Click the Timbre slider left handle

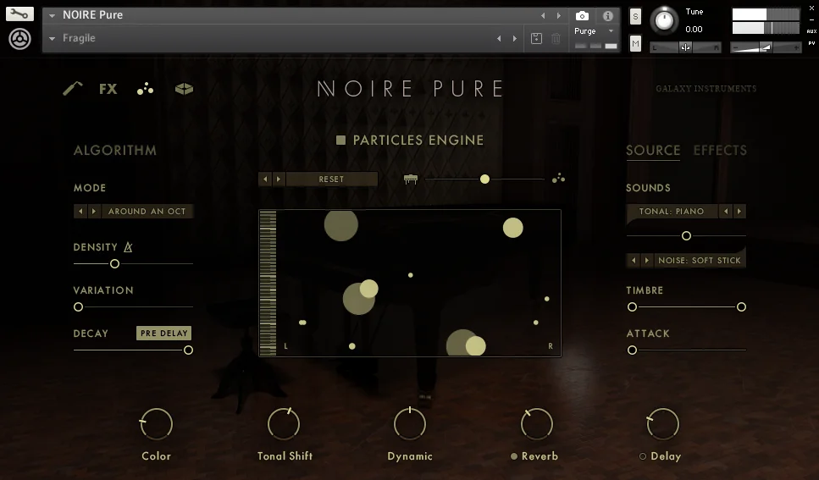pos(632,307)
